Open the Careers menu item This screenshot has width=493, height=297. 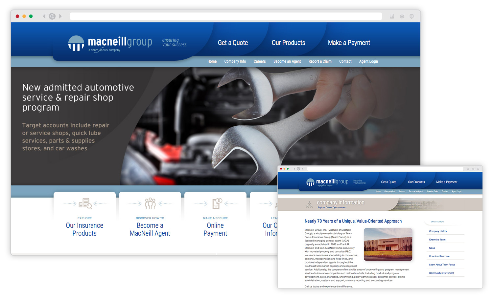tap(260, 61)
